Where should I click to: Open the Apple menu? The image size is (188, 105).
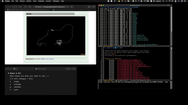pyautogui.click(x=3, y=1)
